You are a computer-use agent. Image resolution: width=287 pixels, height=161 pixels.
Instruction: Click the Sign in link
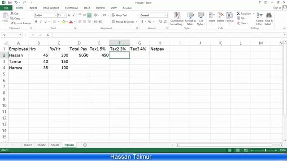[277, 8]
